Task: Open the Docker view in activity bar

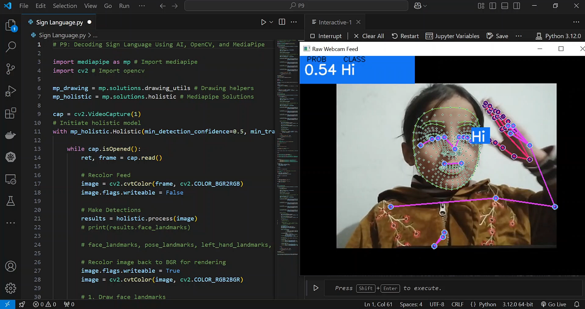Action: click(11, 135)
